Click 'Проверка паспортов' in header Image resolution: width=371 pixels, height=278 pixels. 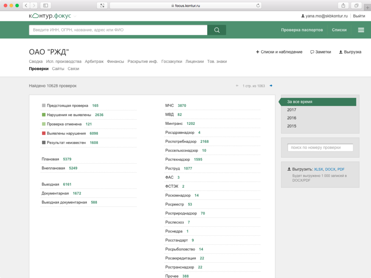click(x=302, y=30)
